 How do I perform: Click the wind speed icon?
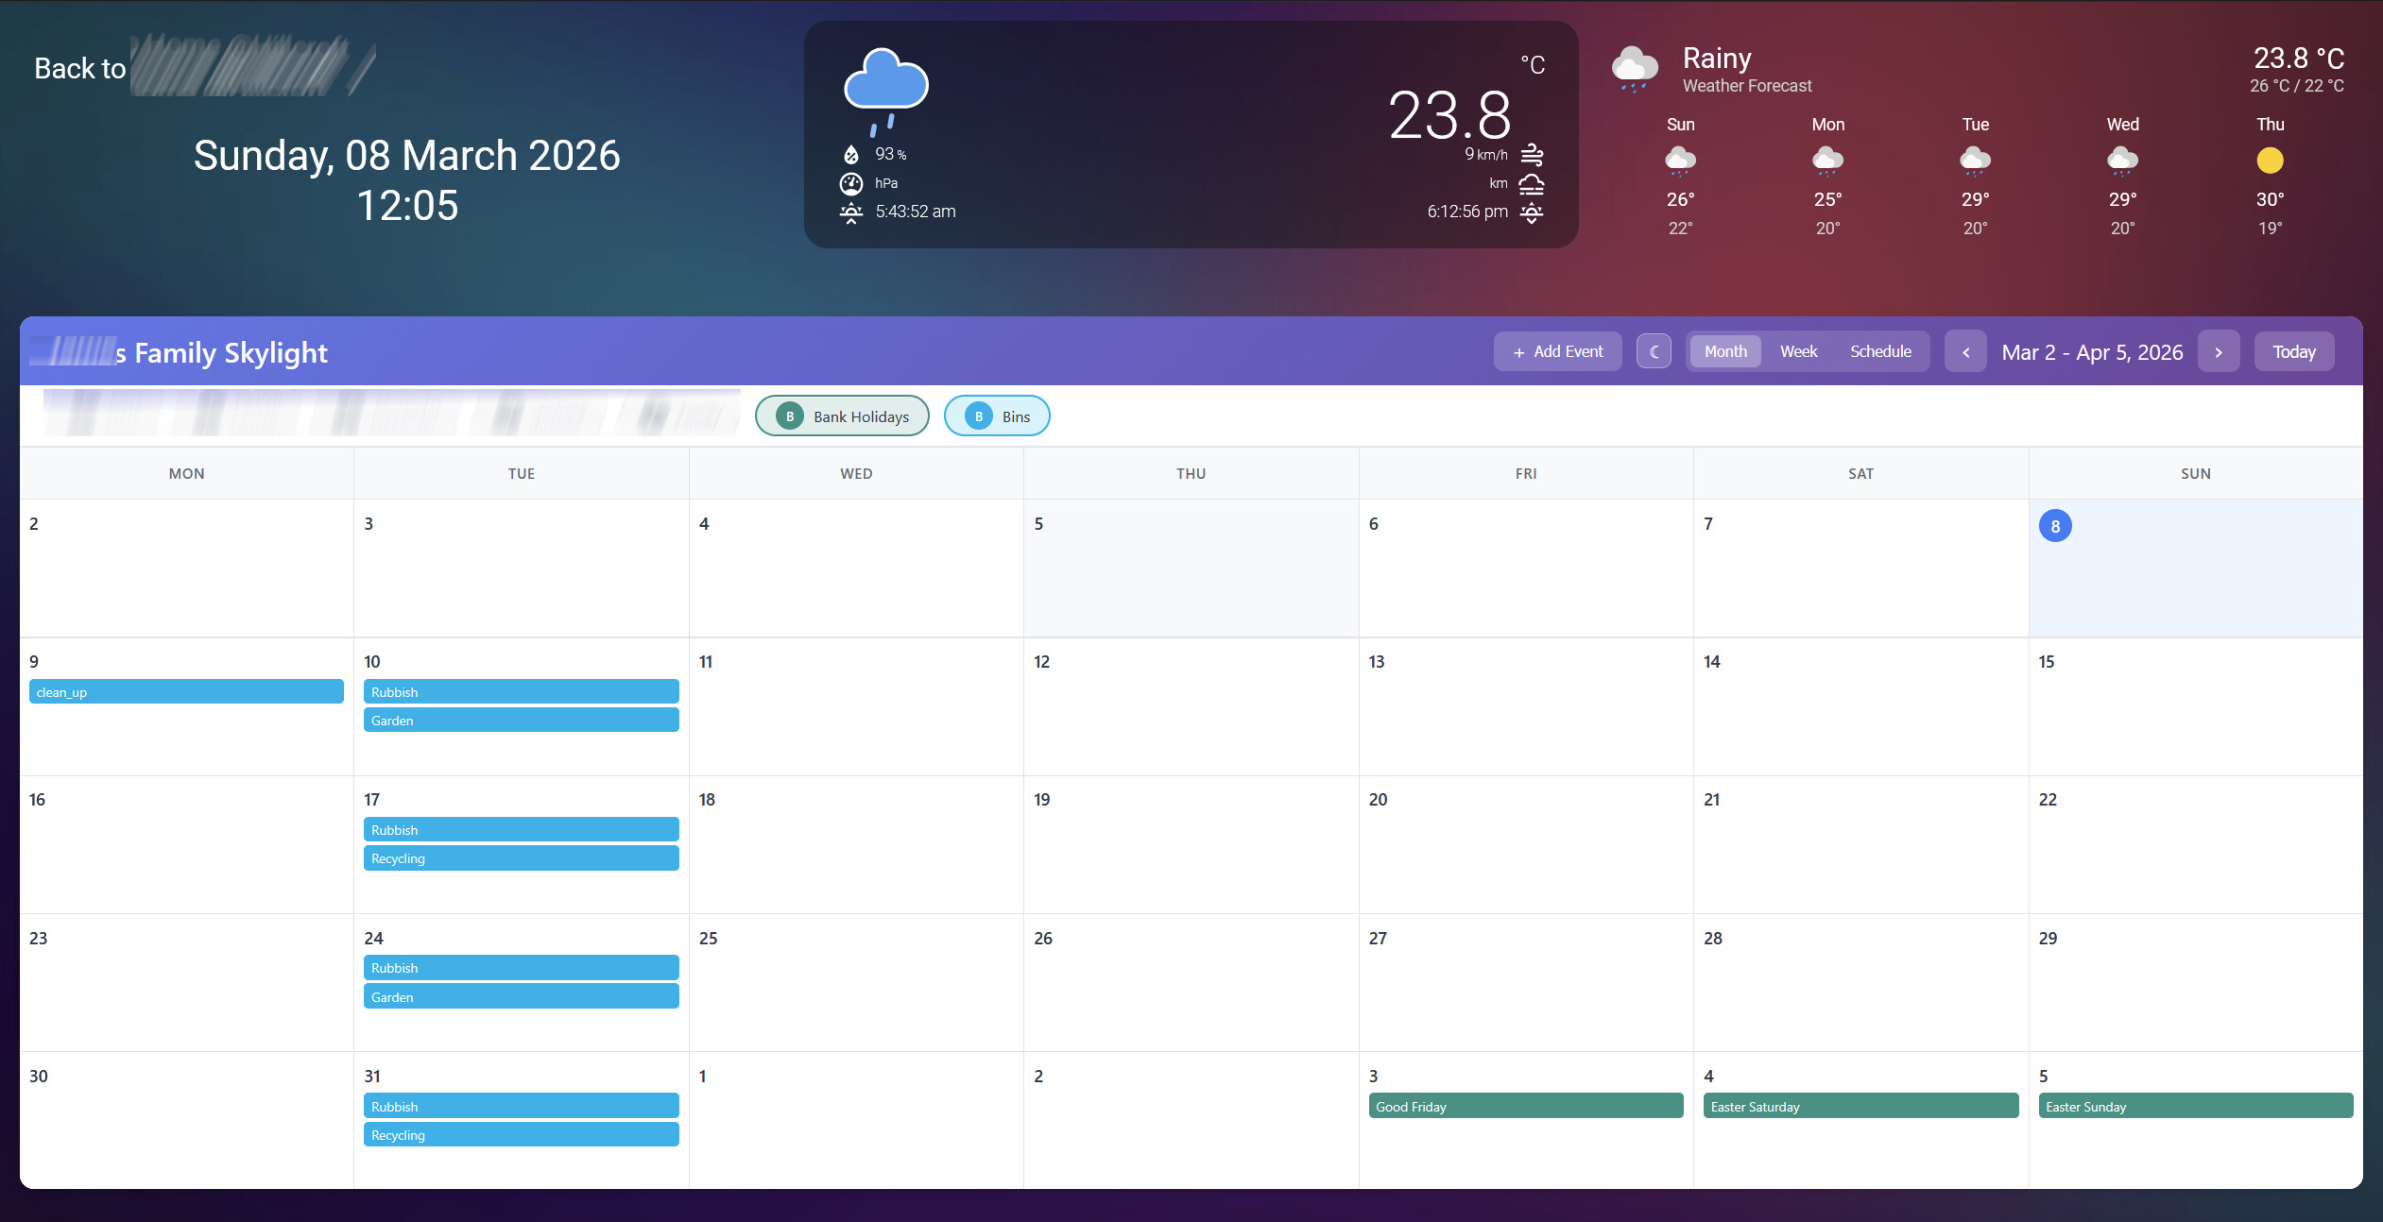[1532, 154]
